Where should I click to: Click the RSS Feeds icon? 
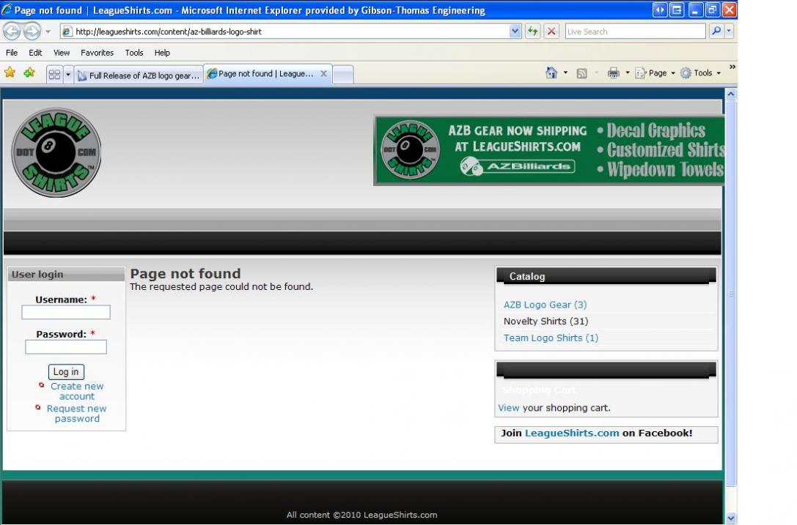[582, 73]
